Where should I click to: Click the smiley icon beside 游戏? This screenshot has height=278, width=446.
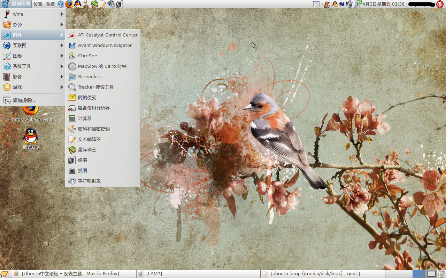(x=7, y=87)
